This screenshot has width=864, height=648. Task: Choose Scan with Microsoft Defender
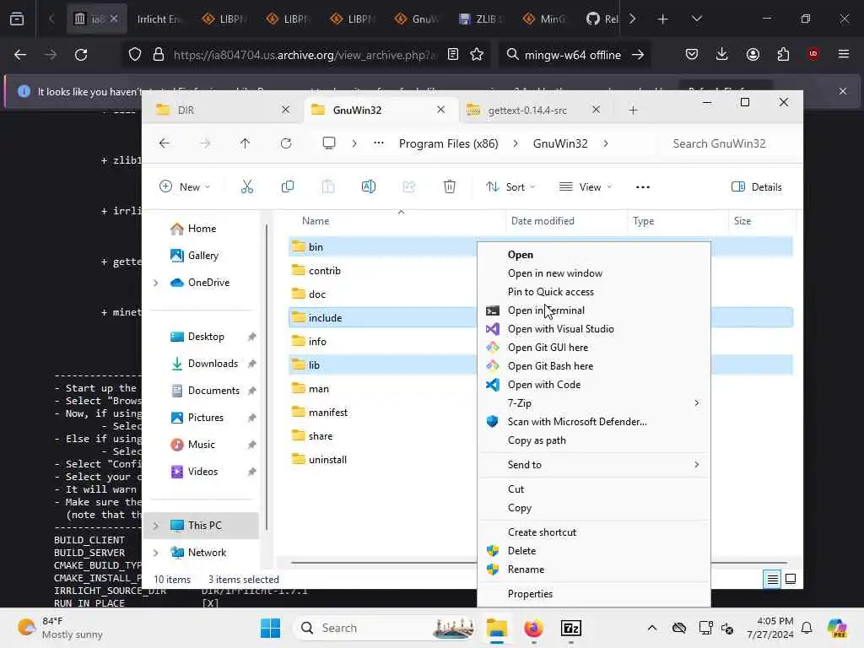593,422
